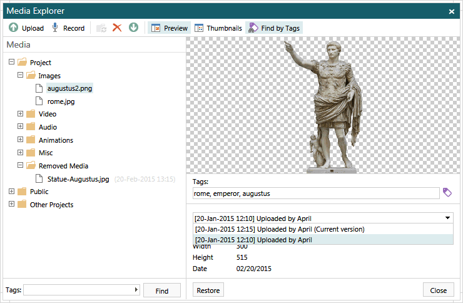Click the Record microphone button
Screen dimensions: 463x303
point(68,28)
